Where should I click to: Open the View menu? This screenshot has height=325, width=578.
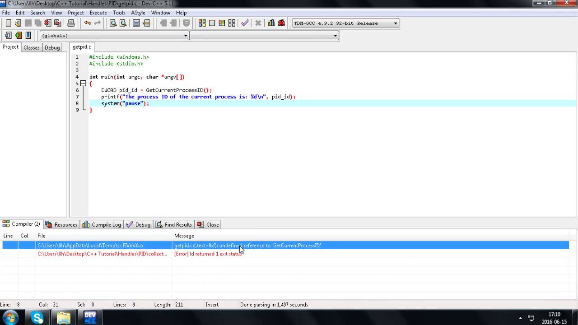(x=56, y=13)
